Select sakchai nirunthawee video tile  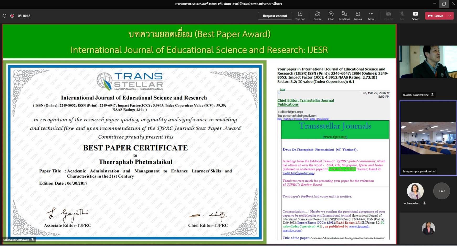(x=428, y=62)
